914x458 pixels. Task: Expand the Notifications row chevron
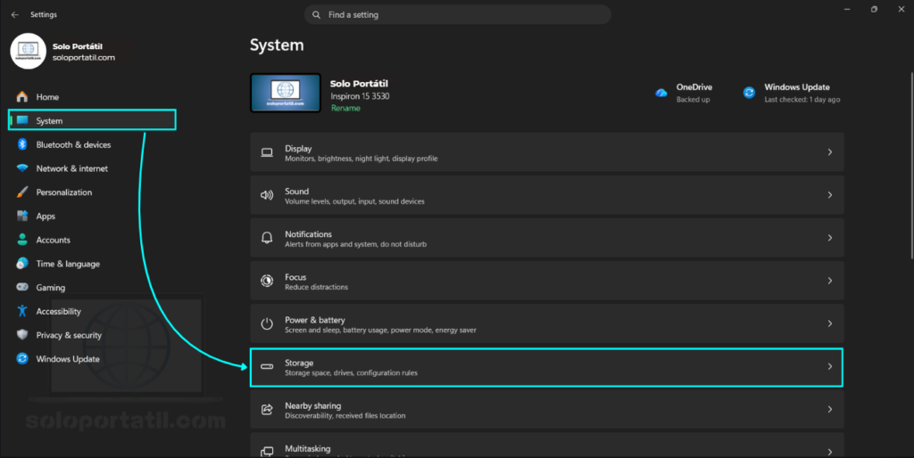pyautogui.click(x=830, y=237)
